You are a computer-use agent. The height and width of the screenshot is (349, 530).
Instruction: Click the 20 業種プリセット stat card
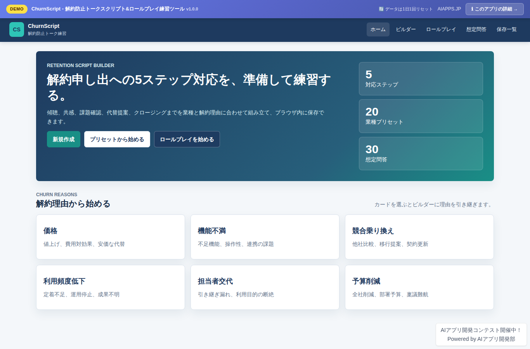[421, 116]
